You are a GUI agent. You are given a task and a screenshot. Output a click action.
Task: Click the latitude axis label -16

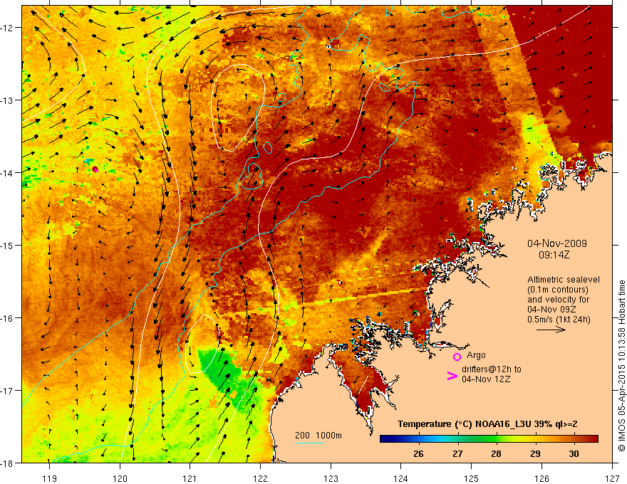click(x=8, y=318)
